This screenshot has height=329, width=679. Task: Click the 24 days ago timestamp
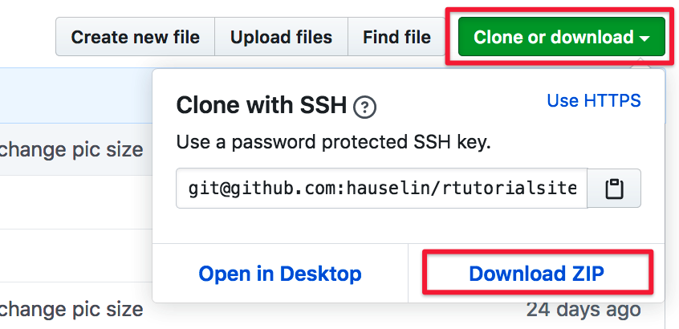583,310
